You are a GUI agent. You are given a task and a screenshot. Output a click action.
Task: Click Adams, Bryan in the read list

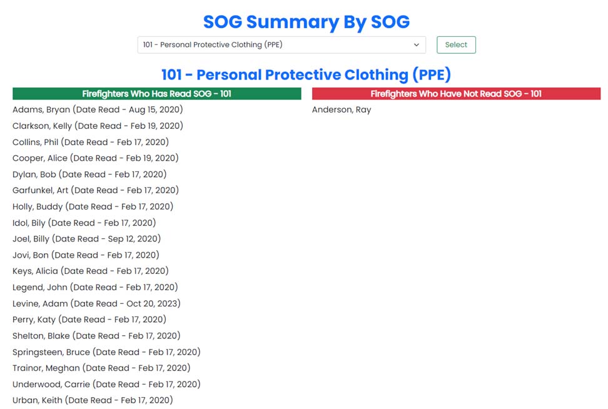point(98,109)
